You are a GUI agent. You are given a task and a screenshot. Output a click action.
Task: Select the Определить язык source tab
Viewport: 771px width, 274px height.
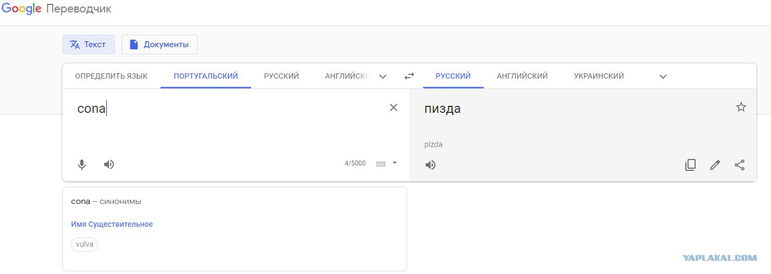[x=111, y=76]
